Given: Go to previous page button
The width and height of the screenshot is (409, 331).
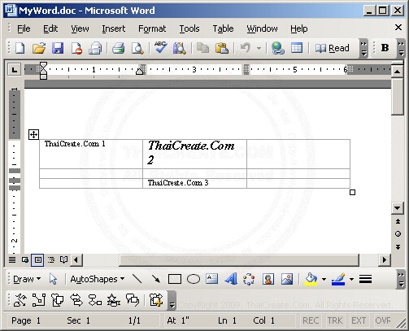Looking at the screenshot, I should point(398,221).
